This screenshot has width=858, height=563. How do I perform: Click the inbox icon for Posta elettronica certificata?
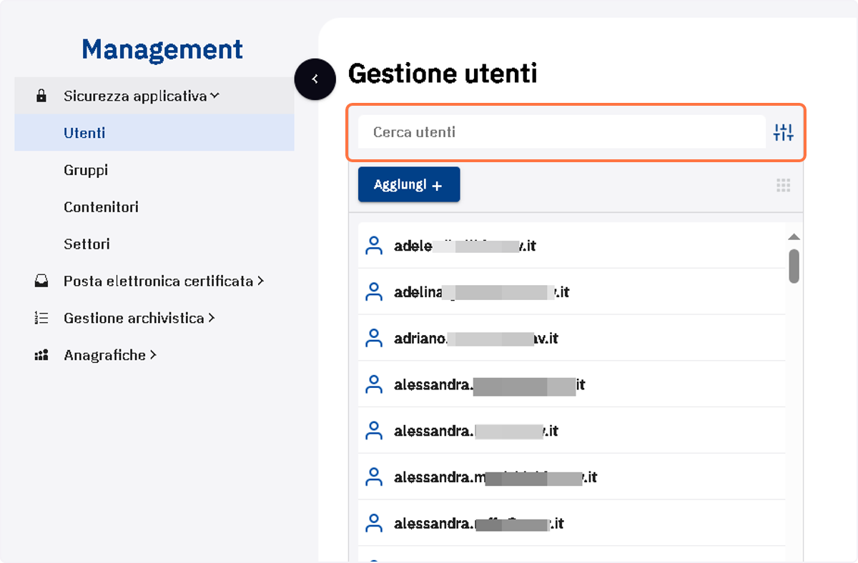pos(41,281)
